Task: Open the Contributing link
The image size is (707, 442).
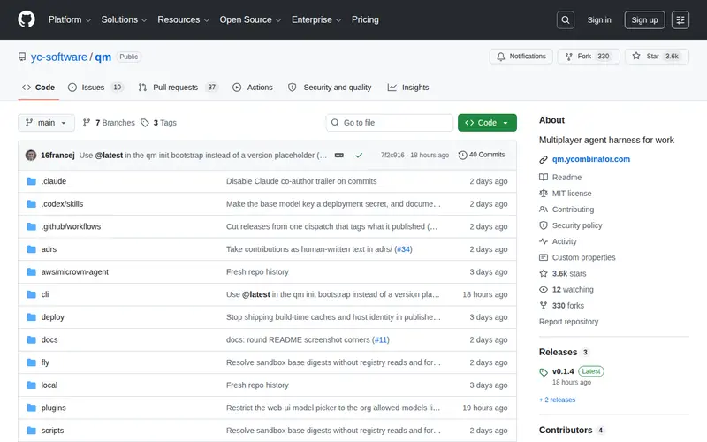Action: coord(573,210)
